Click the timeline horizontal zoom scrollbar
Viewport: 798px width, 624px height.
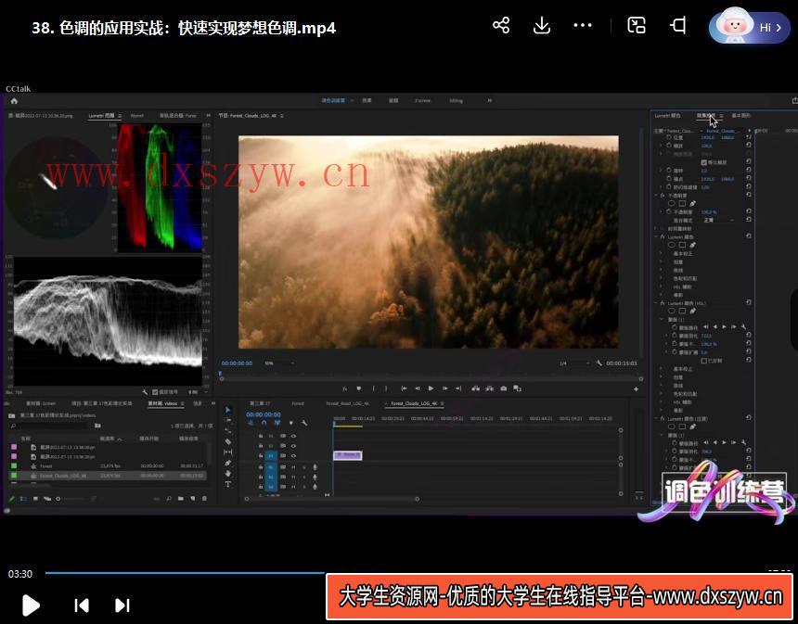coord(331,499)
